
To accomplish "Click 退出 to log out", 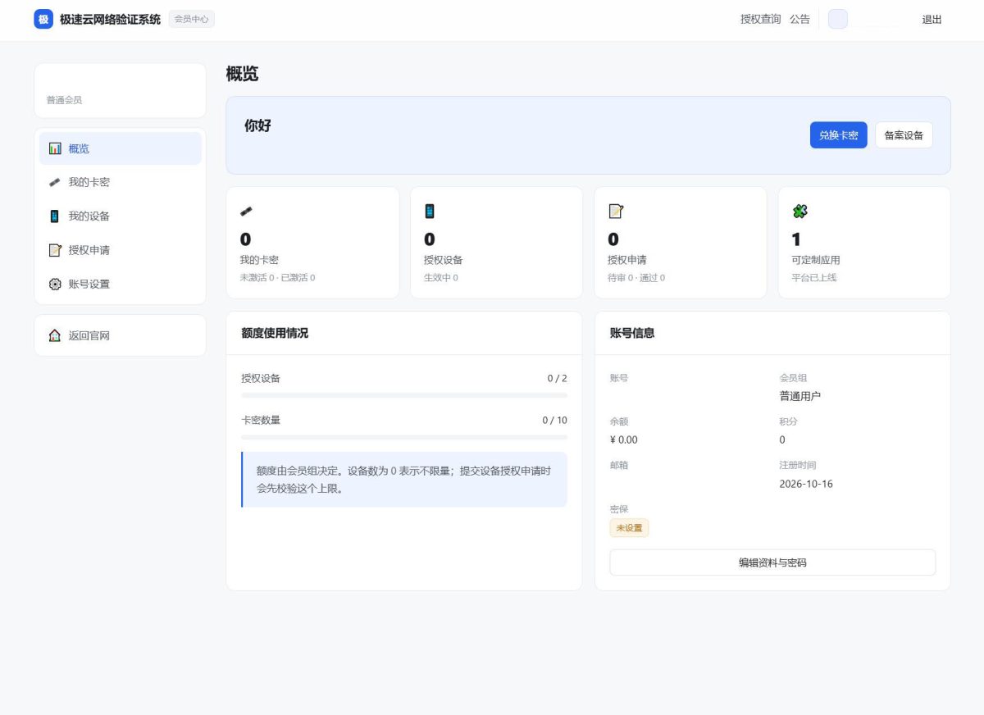I will click(932, 20).
